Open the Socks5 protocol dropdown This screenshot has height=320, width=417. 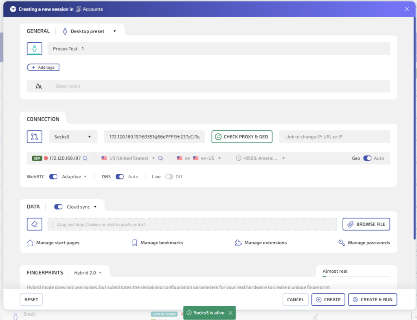coord(73,136)
